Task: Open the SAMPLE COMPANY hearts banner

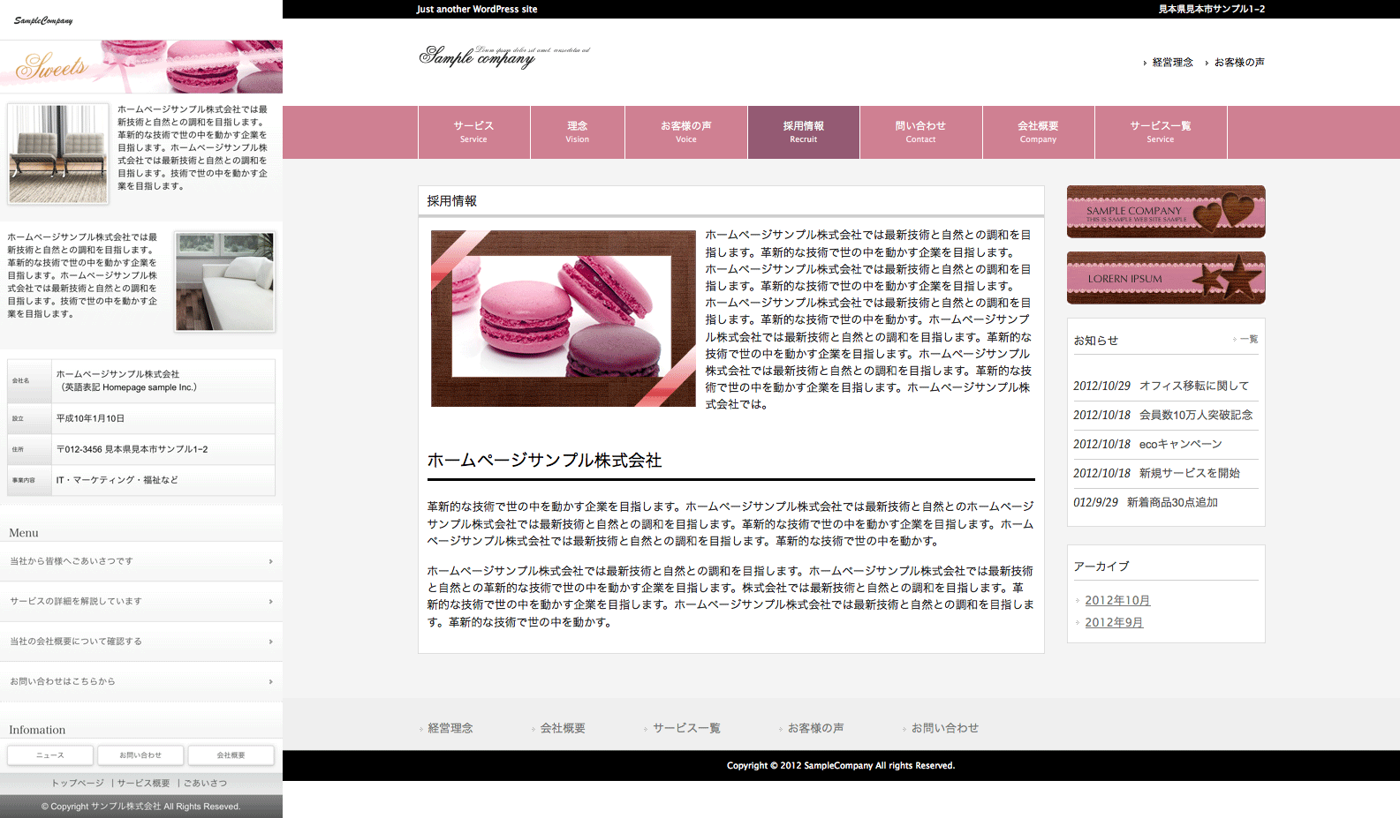Action: tap(1165, 212)
